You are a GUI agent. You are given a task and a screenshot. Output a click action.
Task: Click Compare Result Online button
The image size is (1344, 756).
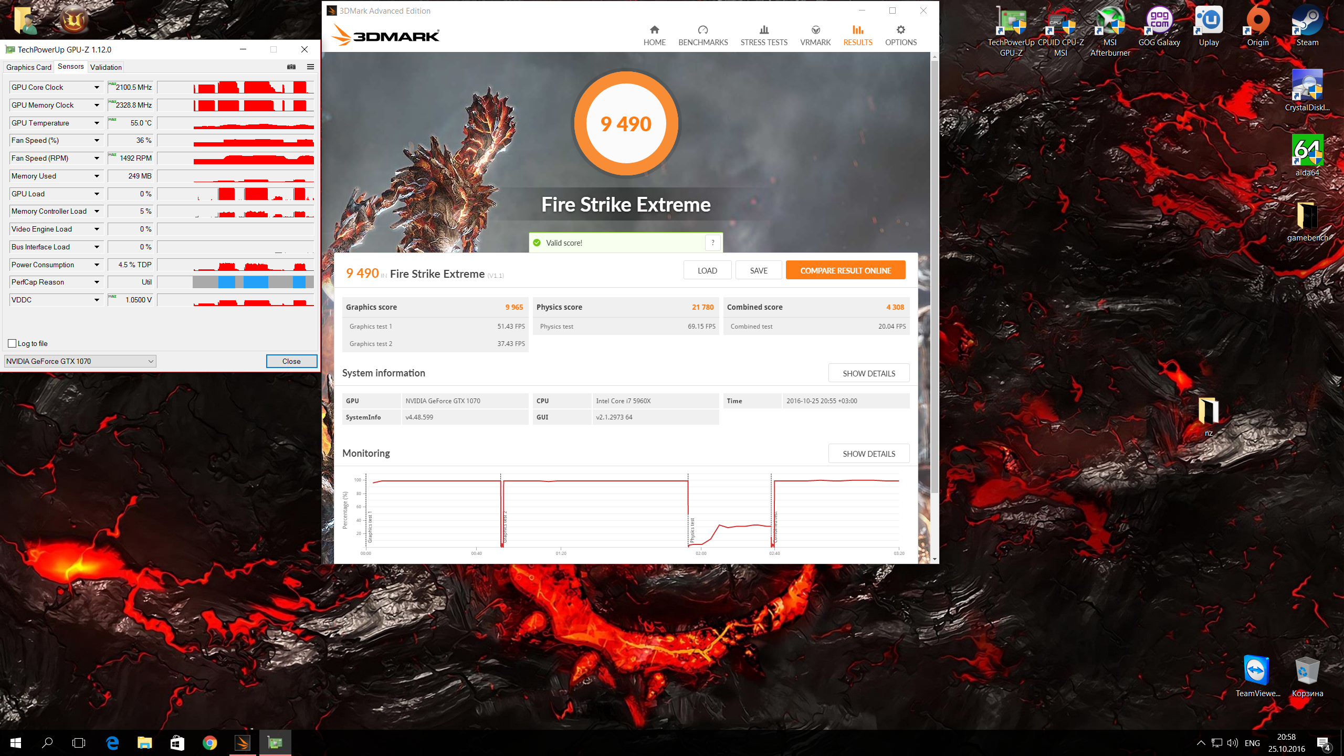(845, 270)
